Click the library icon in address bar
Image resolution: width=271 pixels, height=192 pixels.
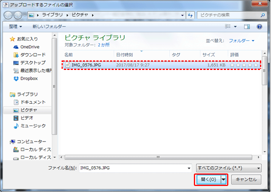31,15
